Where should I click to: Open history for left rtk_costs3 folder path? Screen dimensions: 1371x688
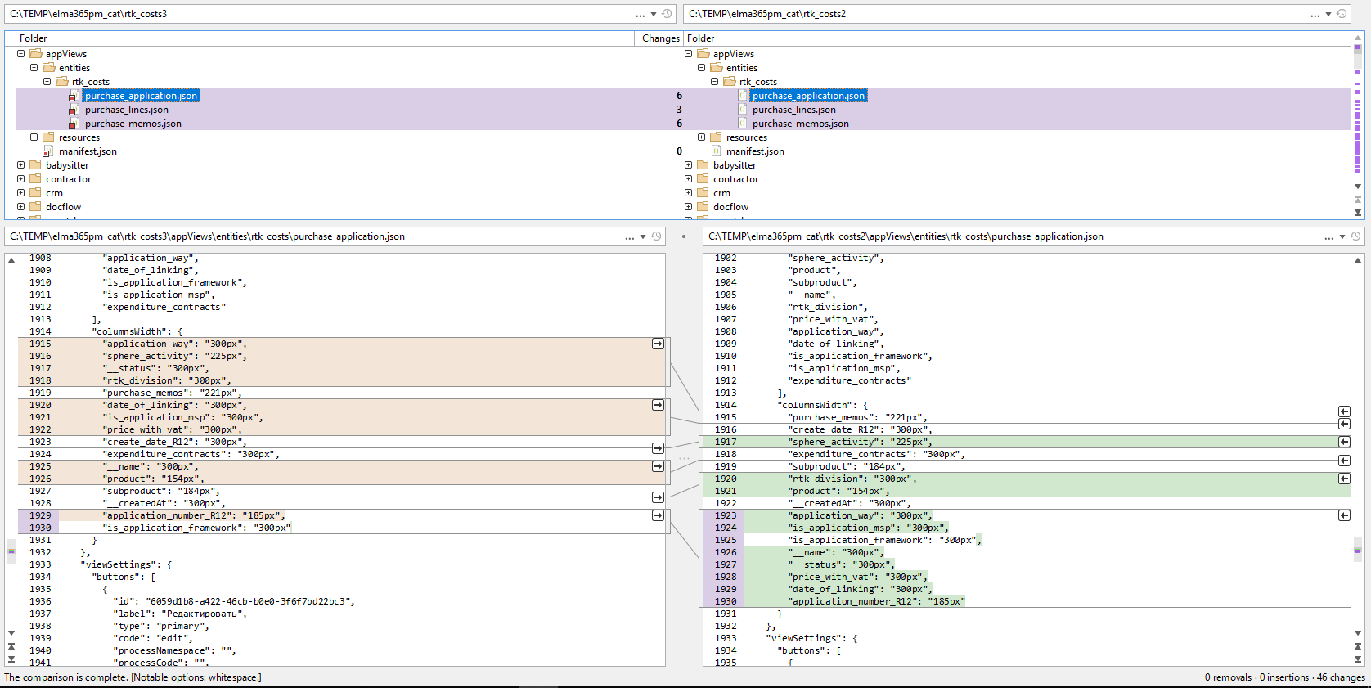click(667, 14)
